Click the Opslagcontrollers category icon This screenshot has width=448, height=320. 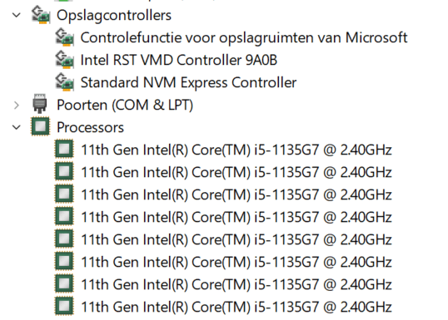(41, 15)
